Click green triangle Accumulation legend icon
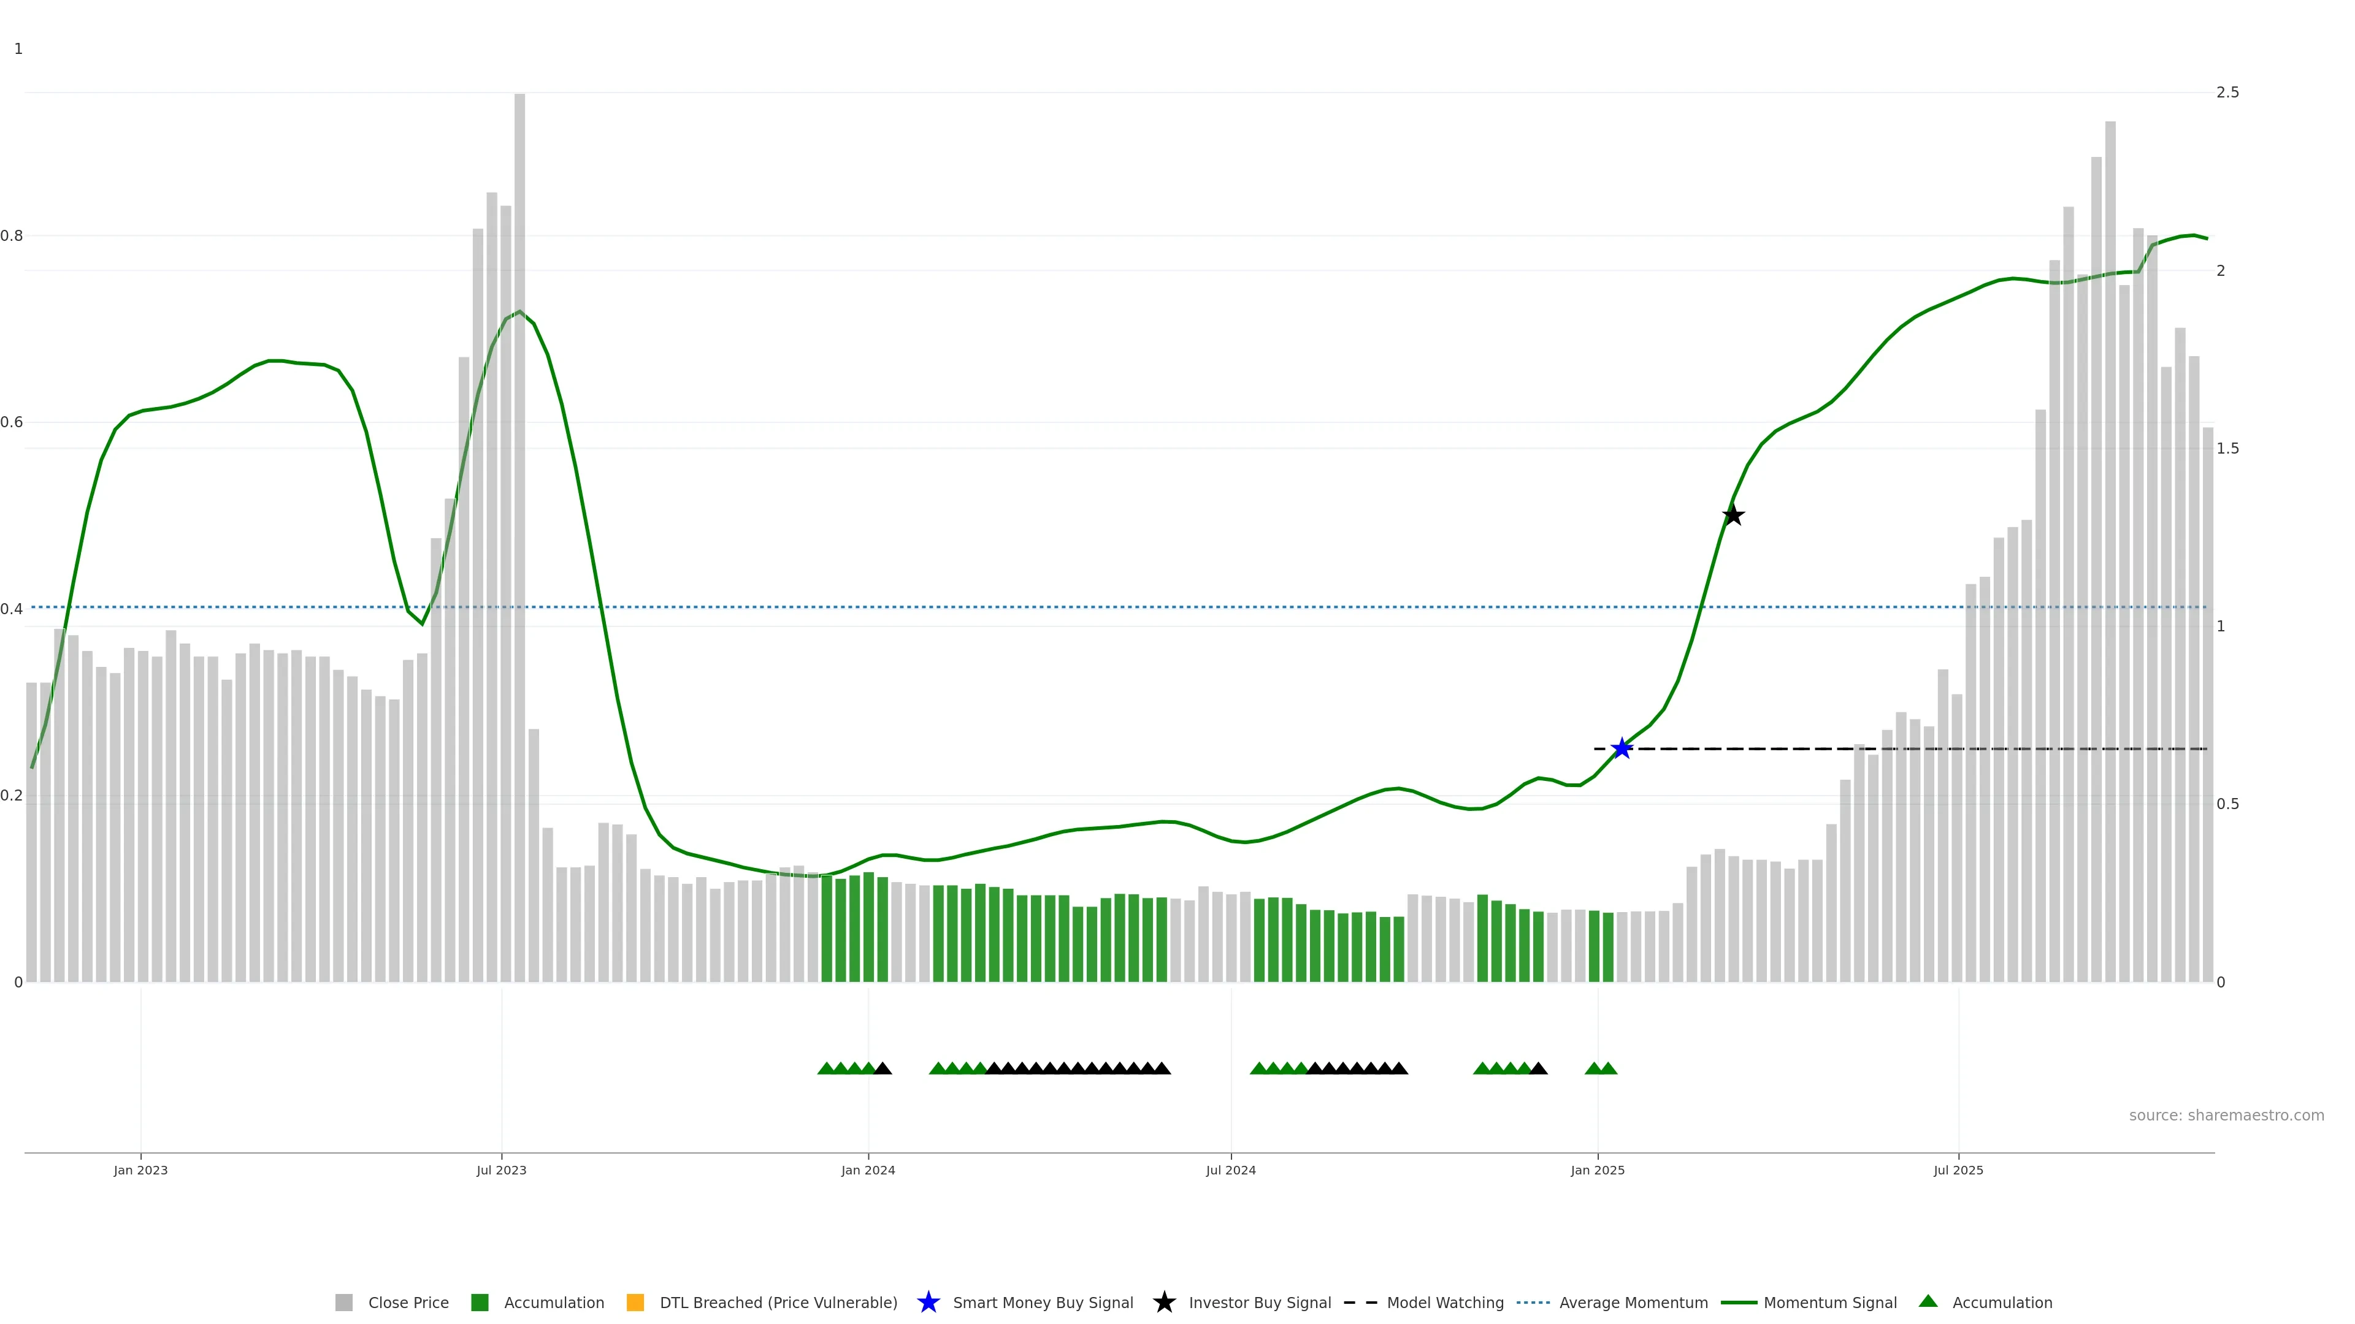 1928,1301
